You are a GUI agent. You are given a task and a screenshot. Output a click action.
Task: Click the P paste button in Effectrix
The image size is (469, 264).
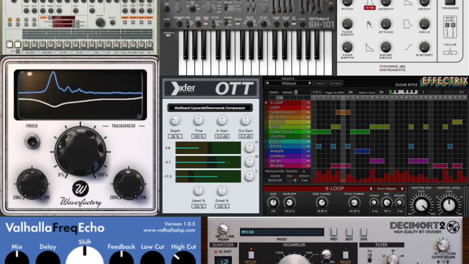pyautogui.click(x=437, y=92)
